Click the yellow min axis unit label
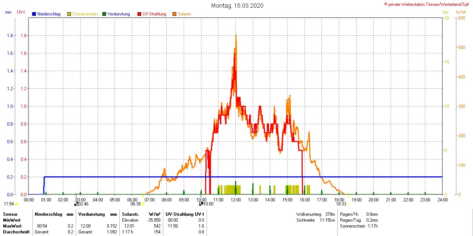Screen dimensions: 473x236 tap(445, 12)
